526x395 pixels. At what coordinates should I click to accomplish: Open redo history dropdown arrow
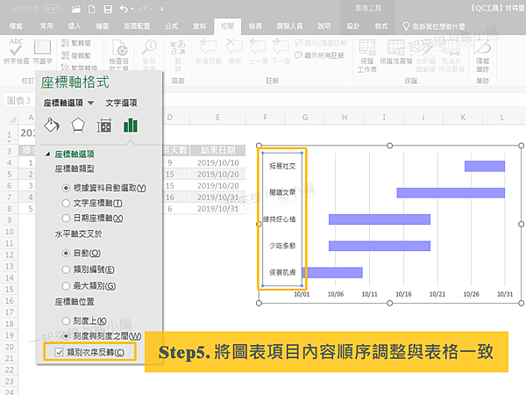point(152,9)
